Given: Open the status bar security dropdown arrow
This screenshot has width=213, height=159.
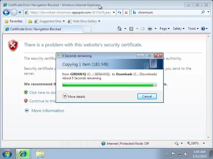Looking at the screenshot, I should 182,143.
